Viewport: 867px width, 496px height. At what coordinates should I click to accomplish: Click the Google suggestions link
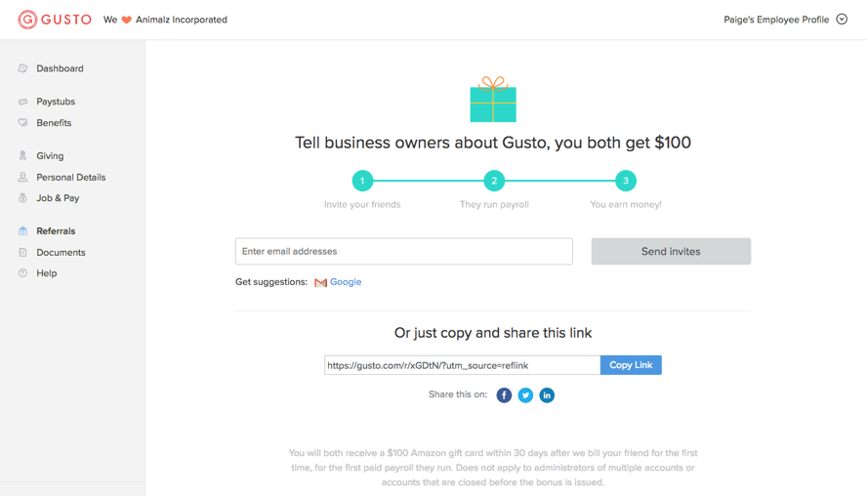coord(346,282)
